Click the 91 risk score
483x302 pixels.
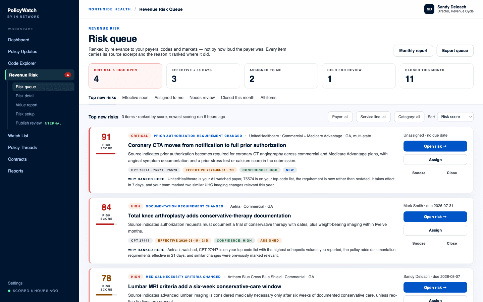[x=106, y=137]
